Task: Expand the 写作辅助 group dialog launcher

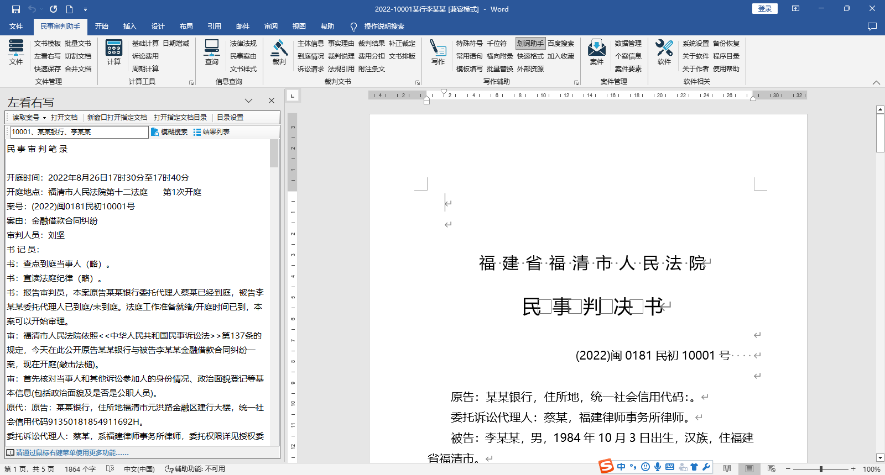Action: tap(576, 83)
